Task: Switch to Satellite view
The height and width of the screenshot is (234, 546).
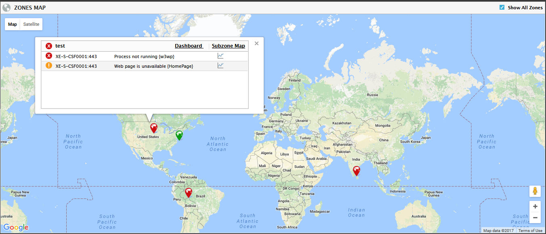Action: [31, 24]
